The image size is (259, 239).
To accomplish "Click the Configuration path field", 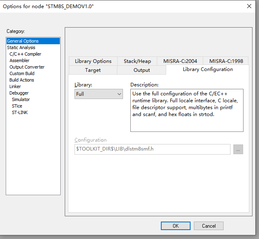I will pyautogui.click(x=152, y=149).
